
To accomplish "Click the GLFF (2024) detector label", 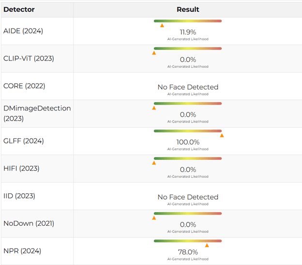I will [x=23, y=141].
